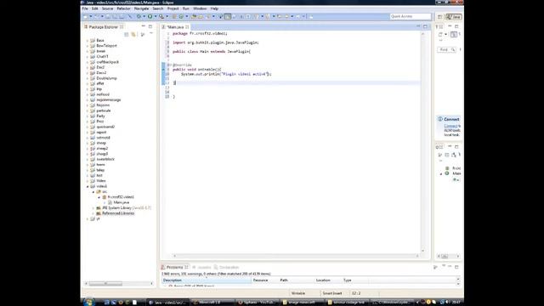Minimize the Package Explorer view
Image resolution: width=544 pixels, height=306 pixels.
pos(144,26)
